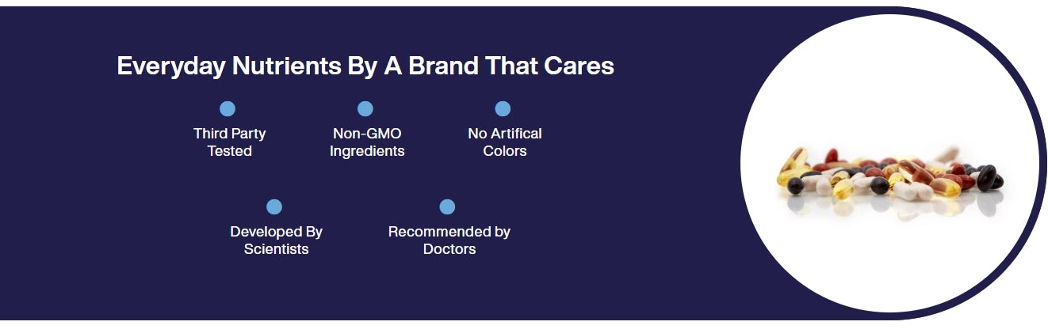Click the blue dot above Third Party Tested
Screen dimensions: 1048x333
click(x=228, y=109)
